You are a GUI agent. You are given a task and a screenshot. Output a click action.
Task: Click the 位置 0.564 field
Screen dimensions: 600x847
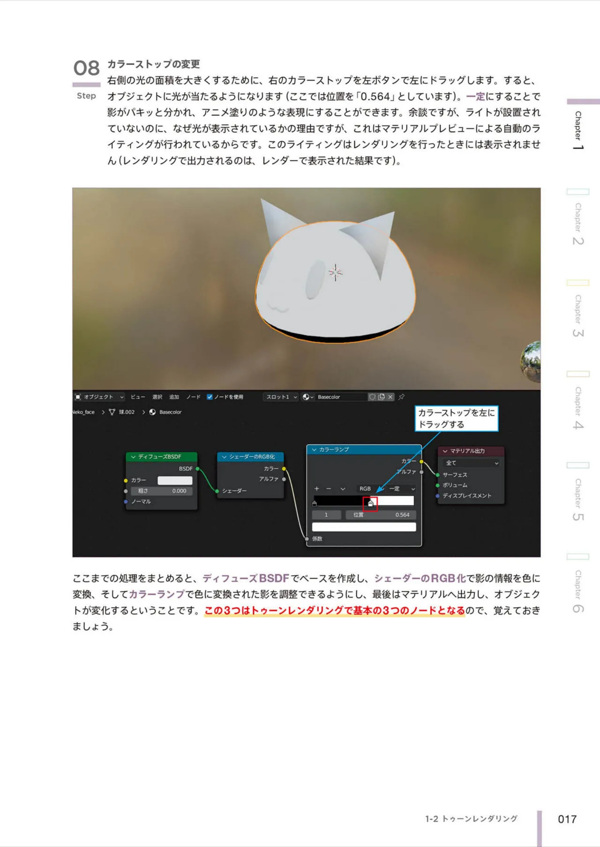[x=381, y=515]
